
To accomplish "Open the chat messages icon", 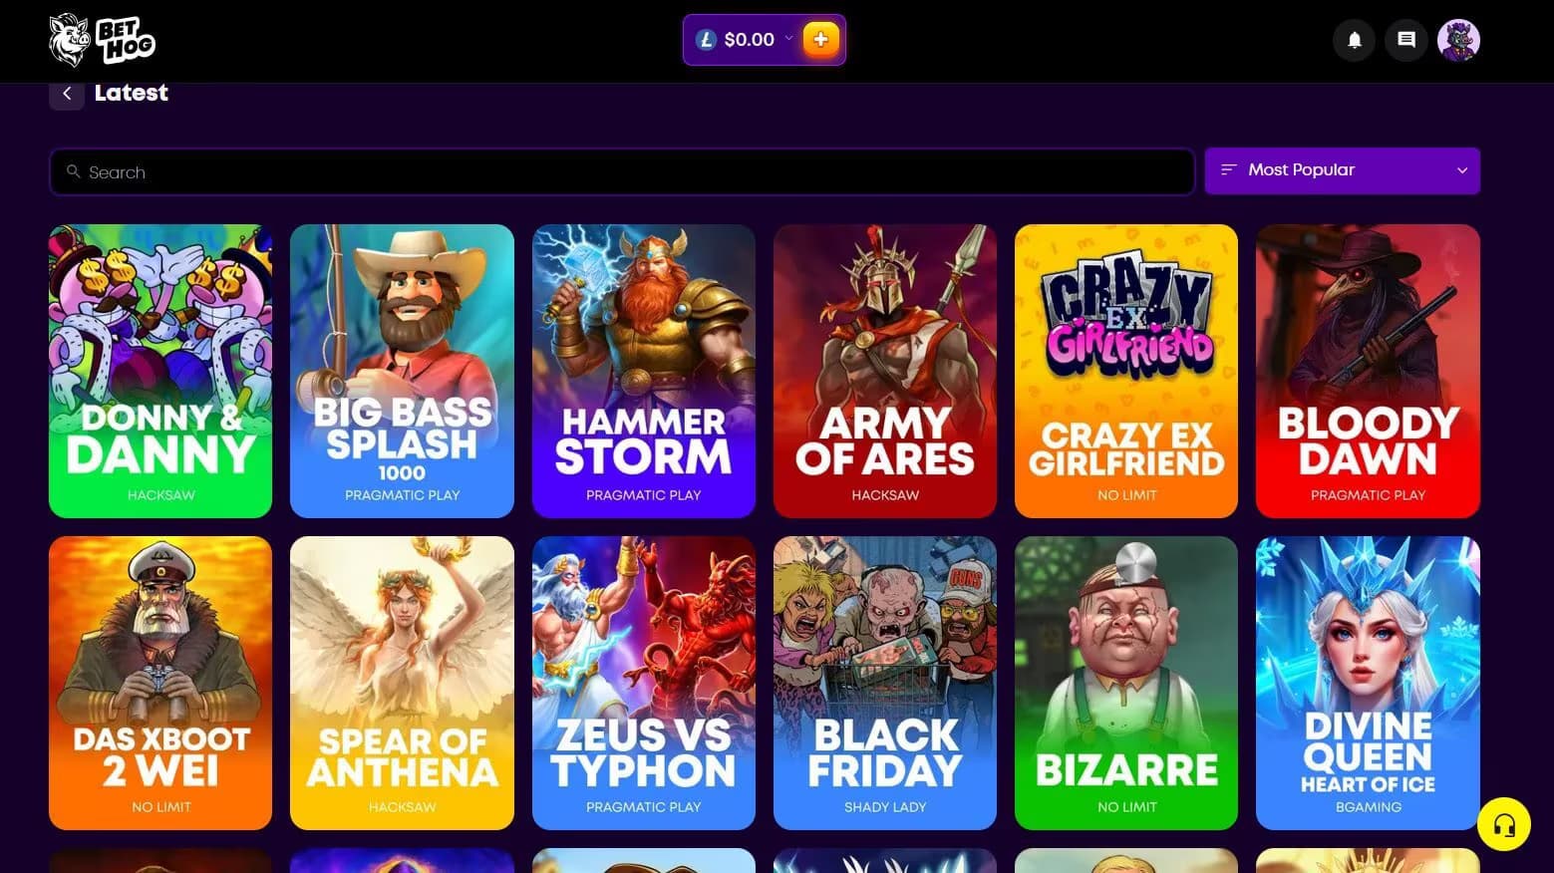I will pos(1405,40).
